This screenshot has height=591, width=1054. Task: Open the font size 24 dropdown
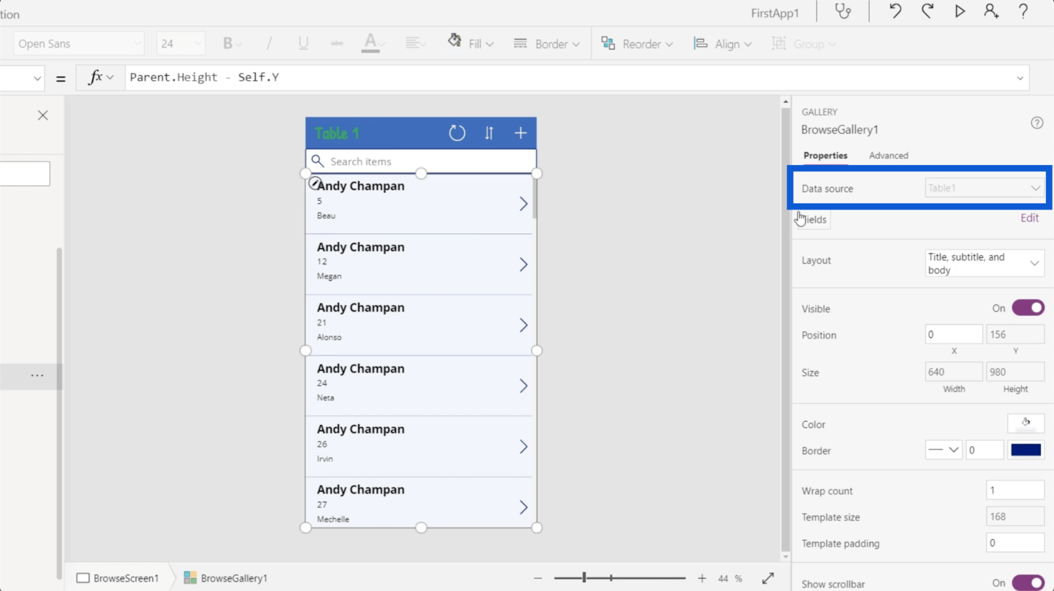point(181,43)
